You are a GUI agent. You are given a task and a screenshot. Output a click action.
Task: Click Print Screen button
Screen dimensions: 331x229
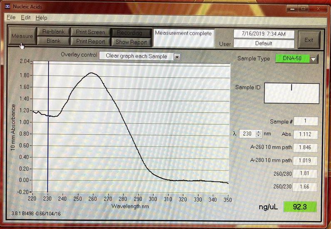(90, 32)
